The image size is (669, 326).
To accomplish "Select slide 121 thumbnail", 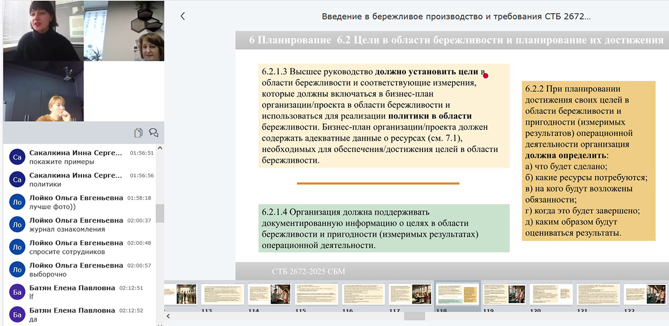I will 598,294.
